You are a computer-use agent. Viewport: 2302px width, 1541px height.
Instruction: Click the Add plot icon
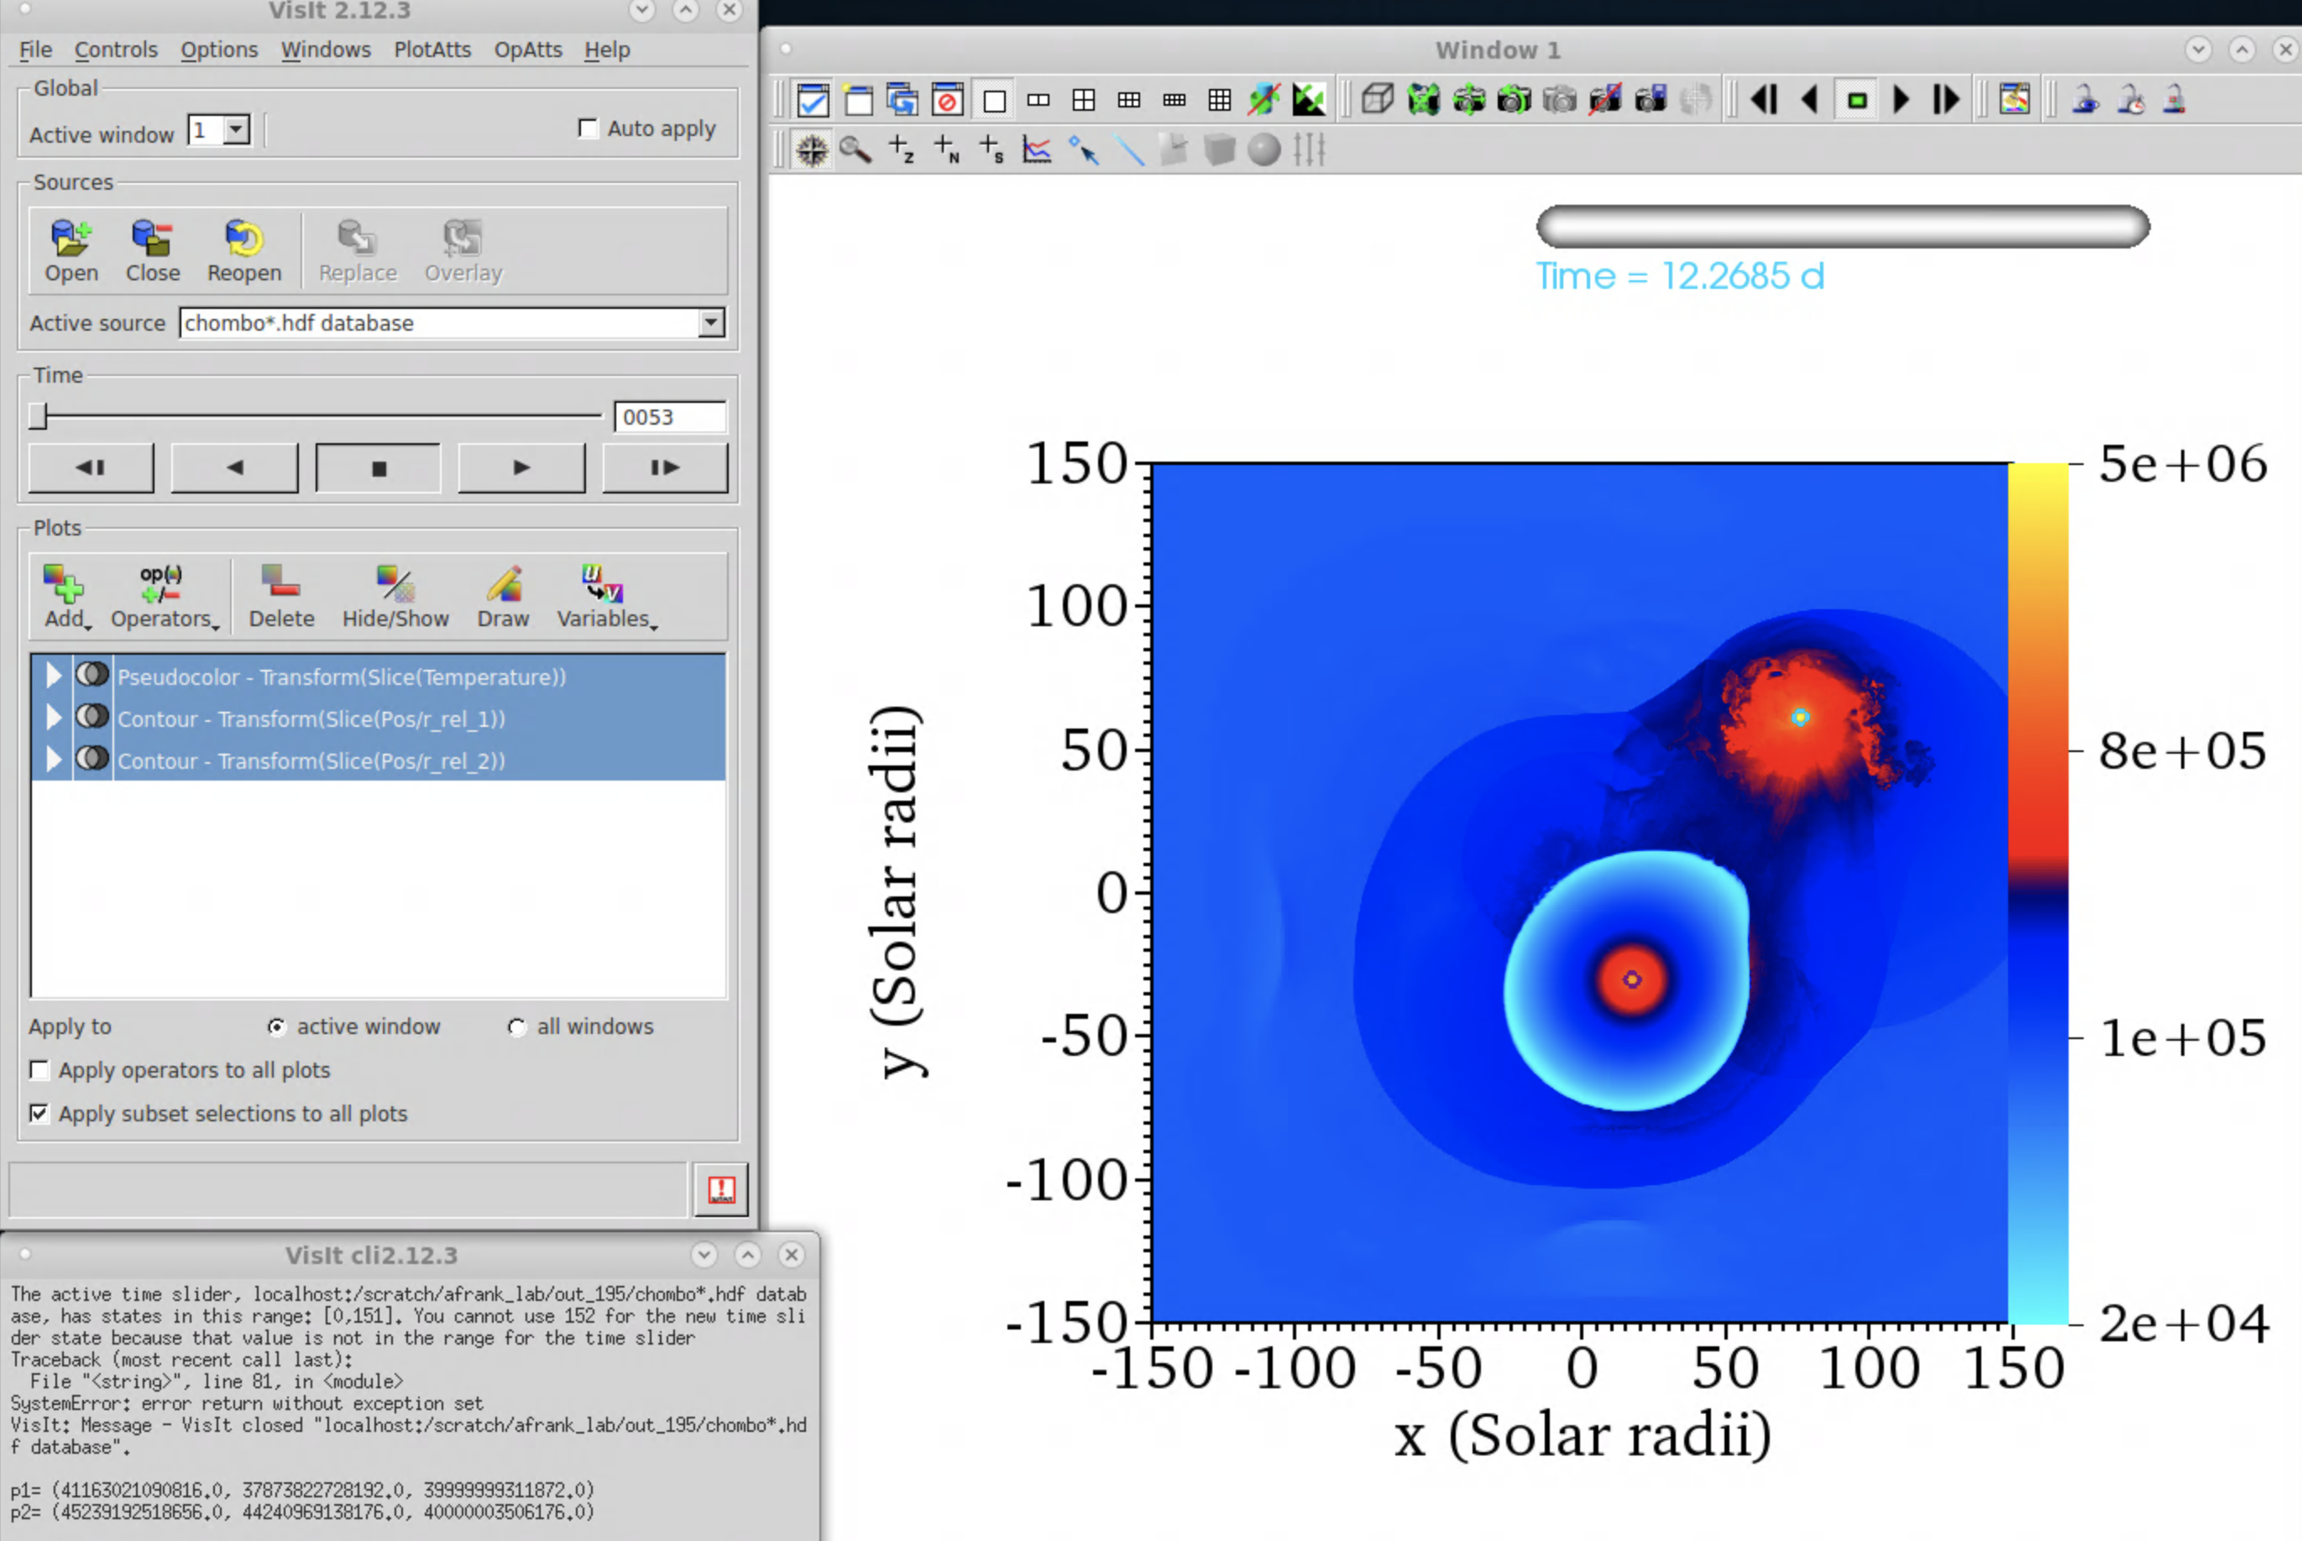pos(64,584)
